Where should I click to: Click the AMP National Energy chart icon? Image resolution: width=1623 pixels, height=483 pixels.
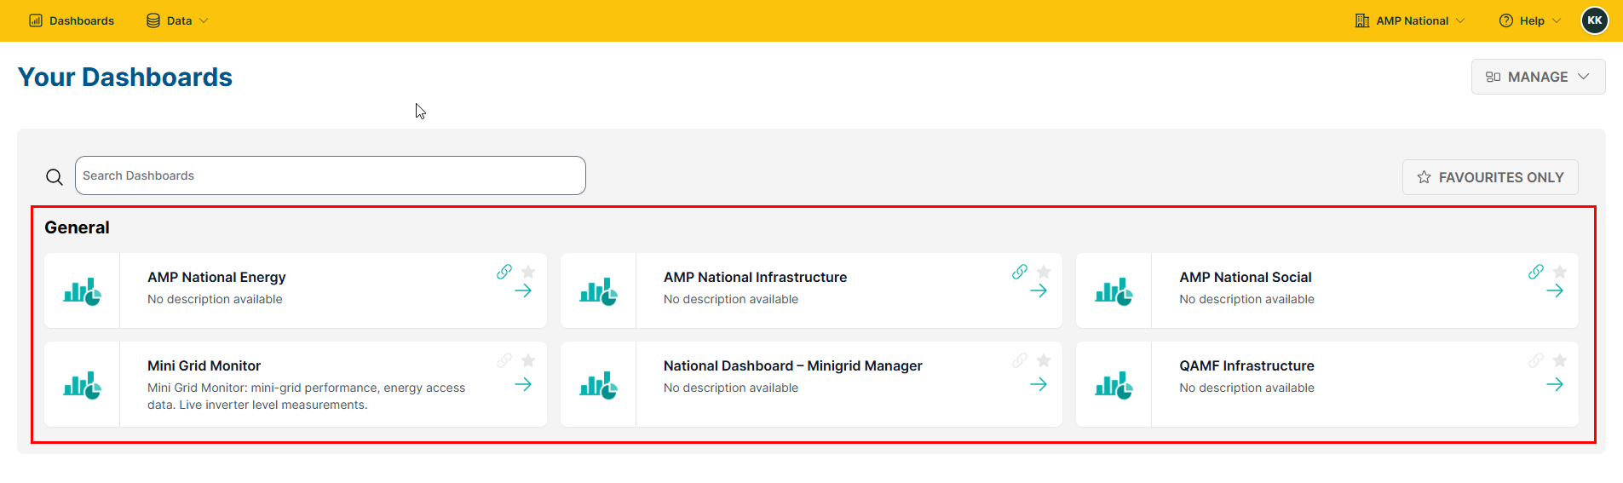click(x=83, y=291)
